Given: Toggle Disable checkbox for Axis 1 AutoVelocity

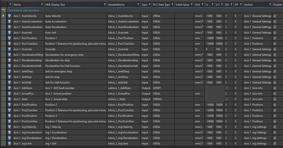Looking at the screenshot, I should pos(275,16).
